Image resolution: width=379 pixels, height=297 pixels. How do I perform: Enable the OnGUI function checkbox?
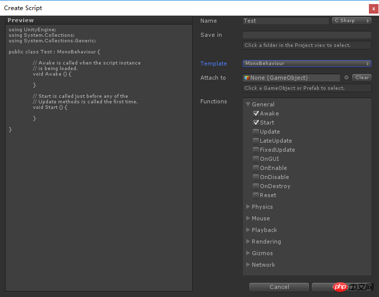[x=256, y=159]
